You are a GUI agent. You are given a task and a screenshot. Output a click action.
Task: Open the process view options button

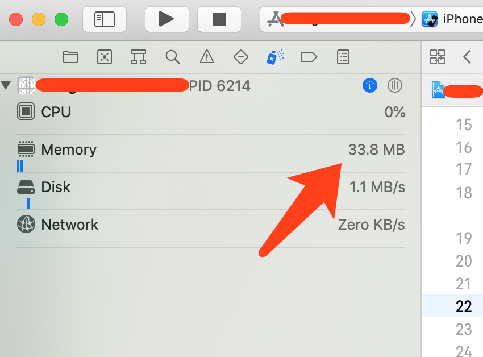[x=394, y=85]
